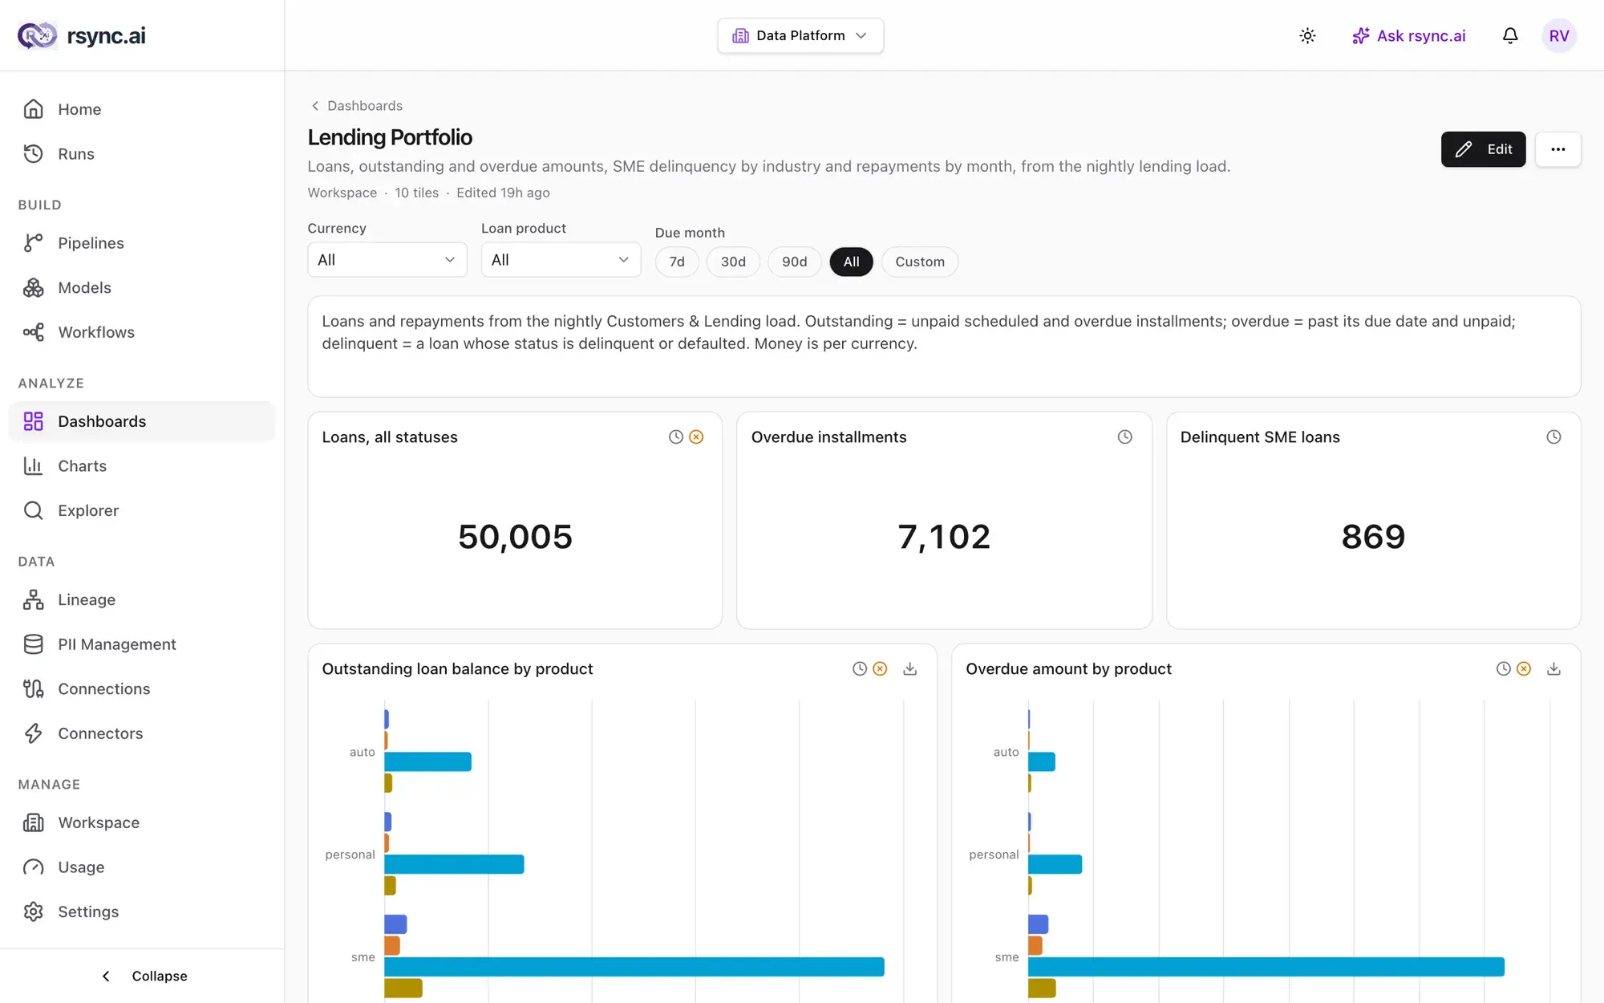Click the 50,005 loans value

click(515, 537)
